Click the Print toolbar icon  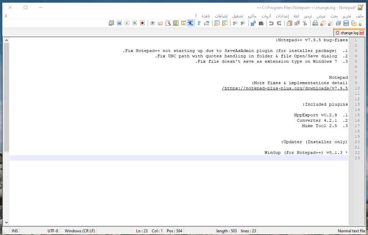point(315,23)
